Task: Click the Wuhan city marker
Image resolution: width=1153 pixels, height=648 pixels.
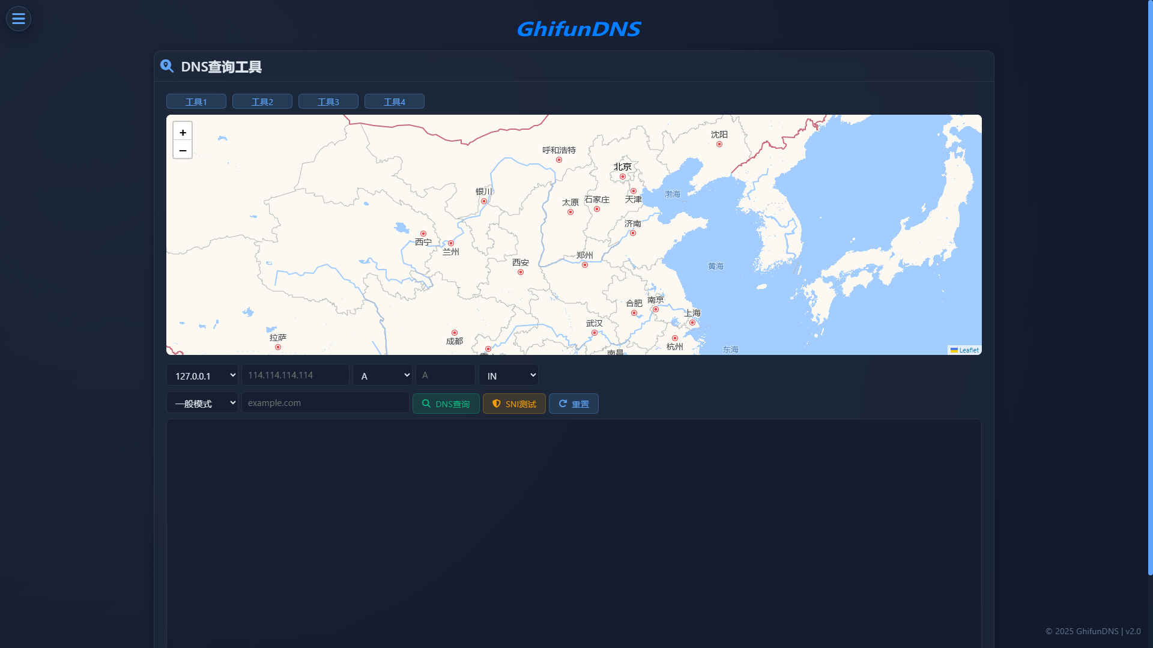Action: (x=595, y=333)
